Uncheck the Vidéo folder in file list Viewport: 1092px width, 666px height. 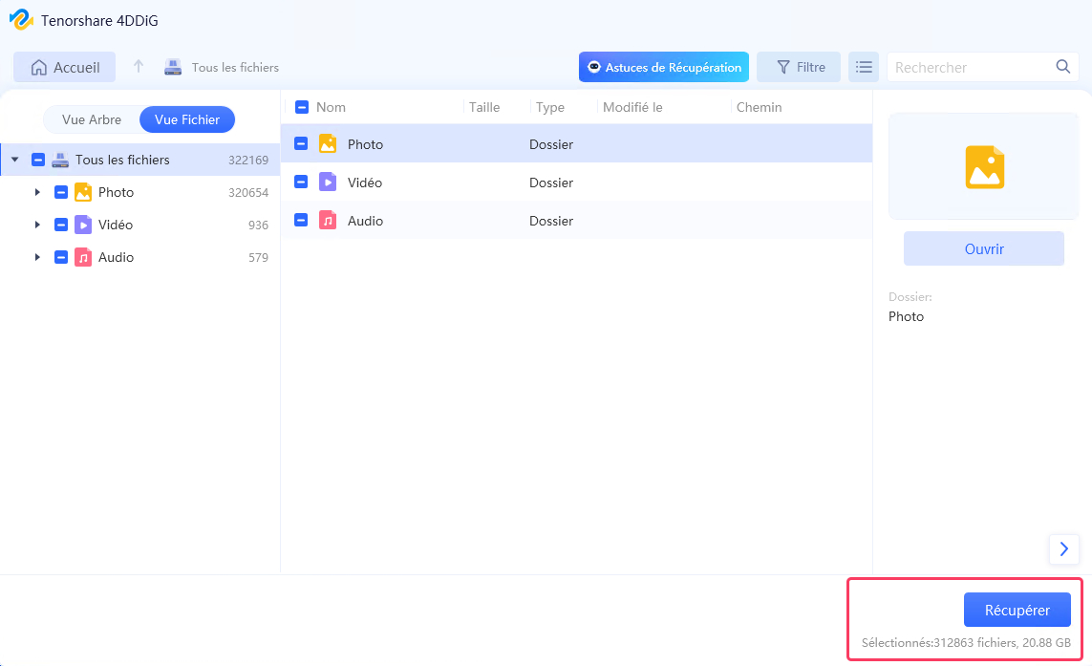[300, 182]
